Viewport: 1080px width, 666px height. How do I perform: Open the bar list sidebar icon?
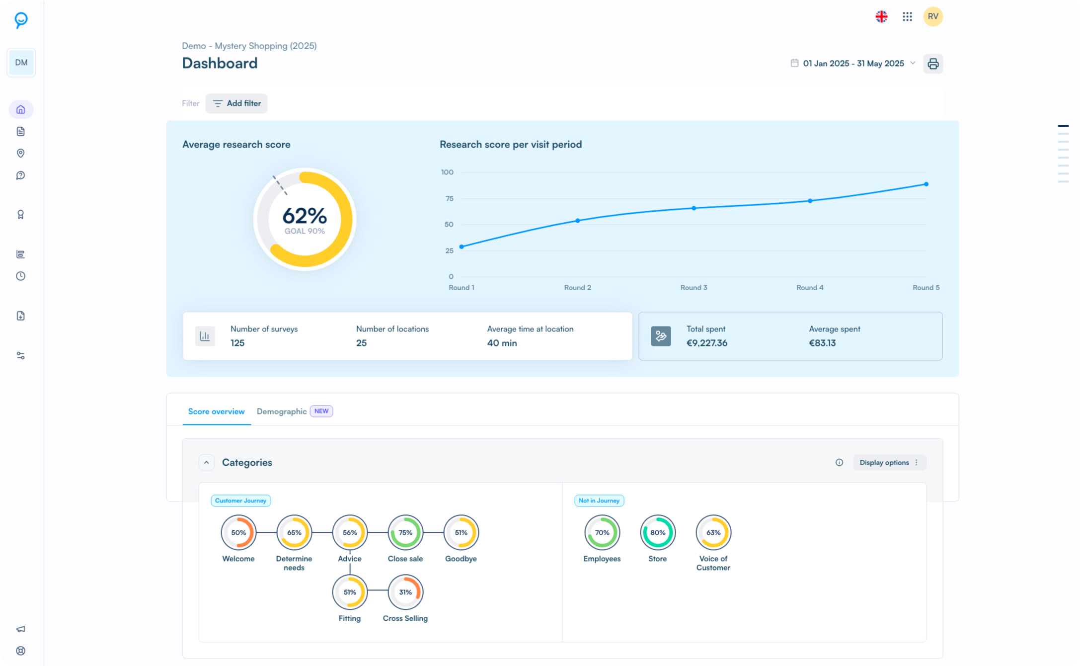click(21, 254)
